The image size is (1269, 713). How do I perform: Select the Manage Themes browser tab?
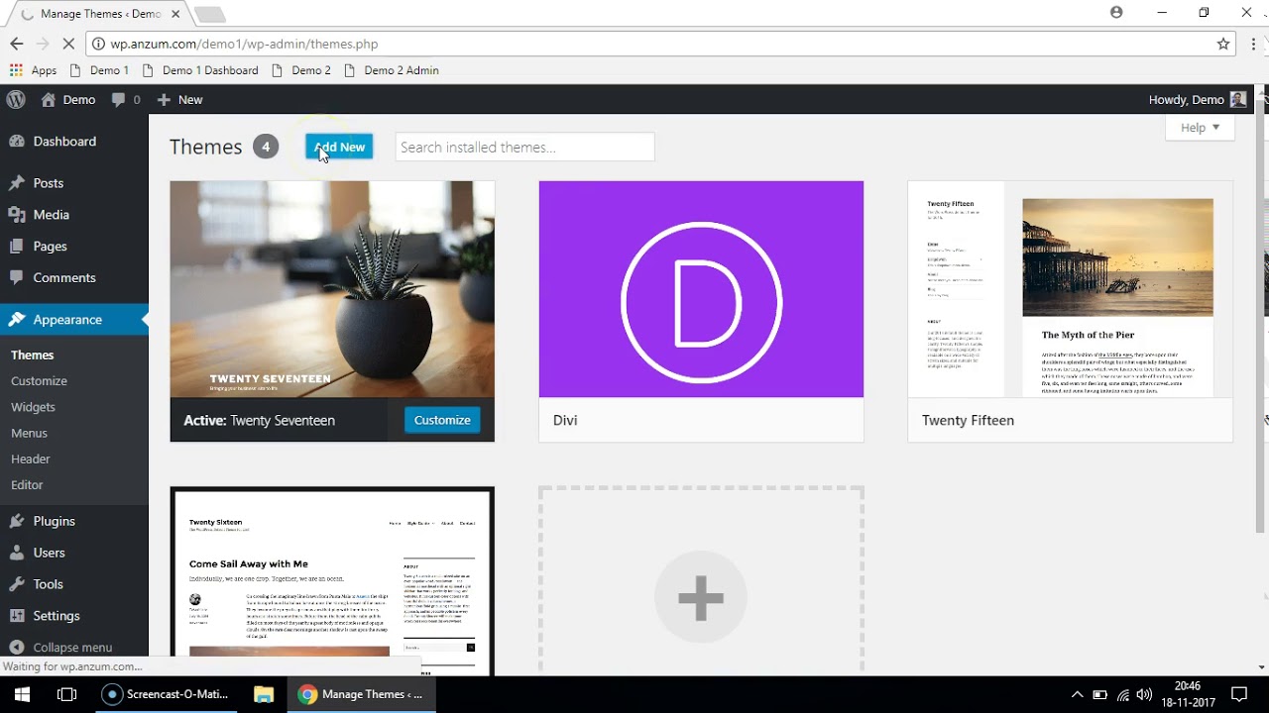(100, 14)
